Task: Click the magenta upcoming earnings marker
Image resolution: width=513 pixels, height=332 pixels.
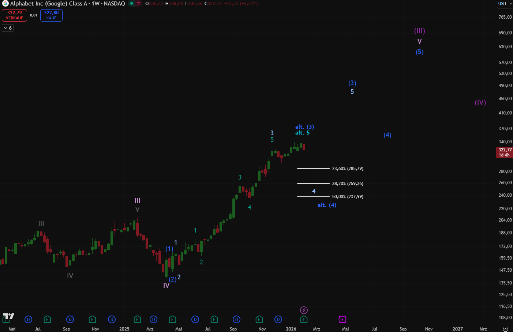Action: tap(342, 320)
